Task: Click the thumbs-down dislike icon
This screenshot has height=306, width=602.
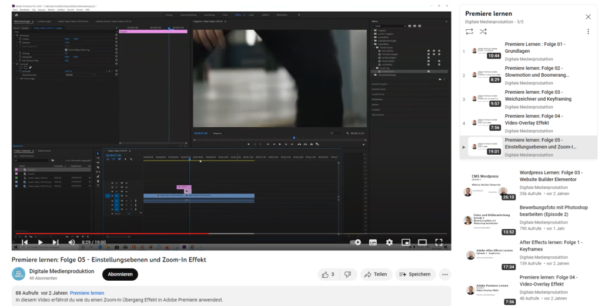Action: pos(347,274)
